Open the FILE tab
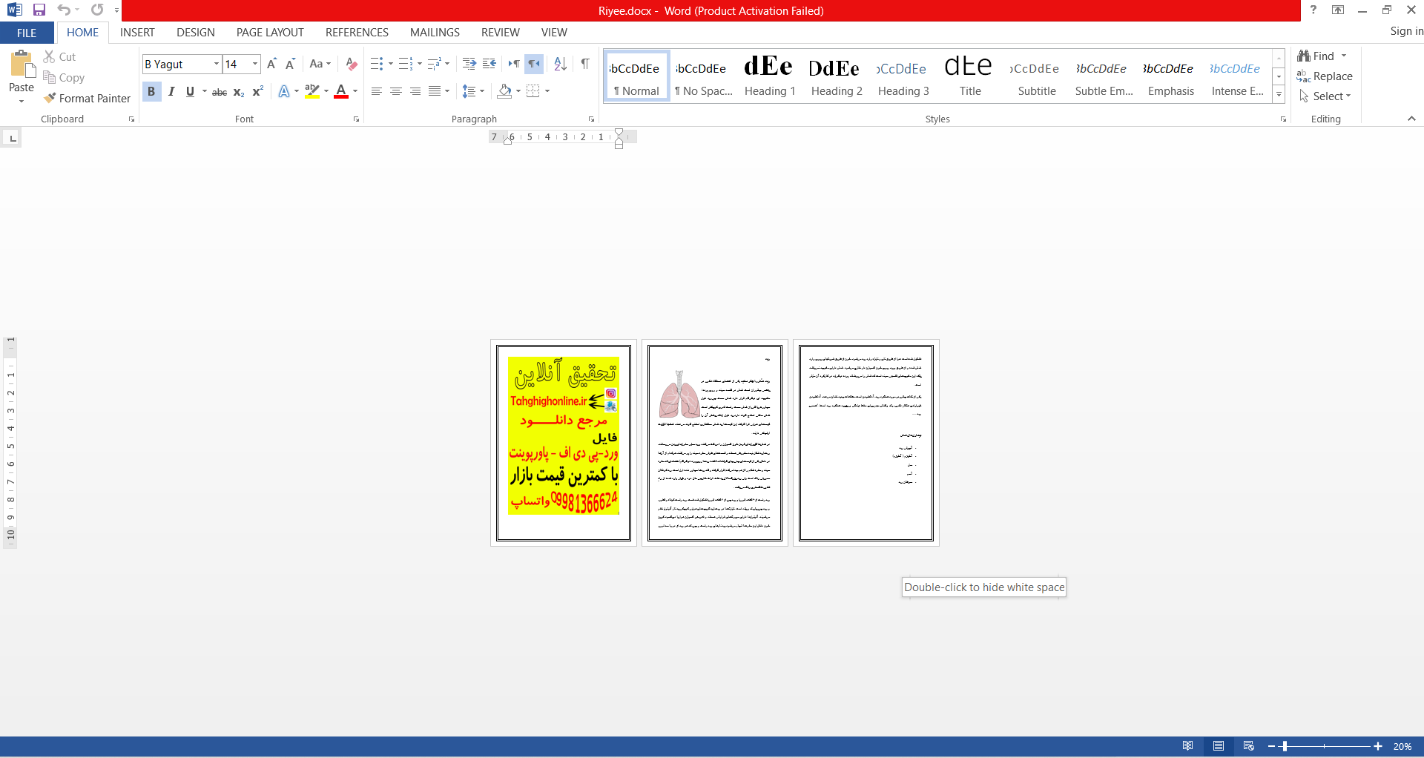Viewport: 1424px width, 758px height. coord(27,33)
